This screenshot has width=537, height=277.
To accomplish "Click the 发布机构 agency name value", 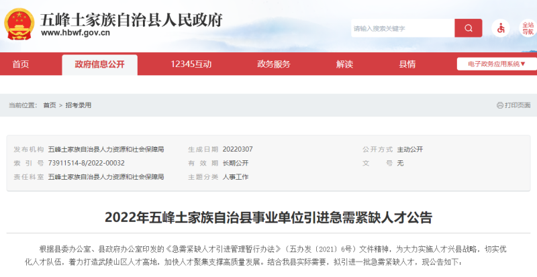I will pyautogui.click(x=106, y=150).
